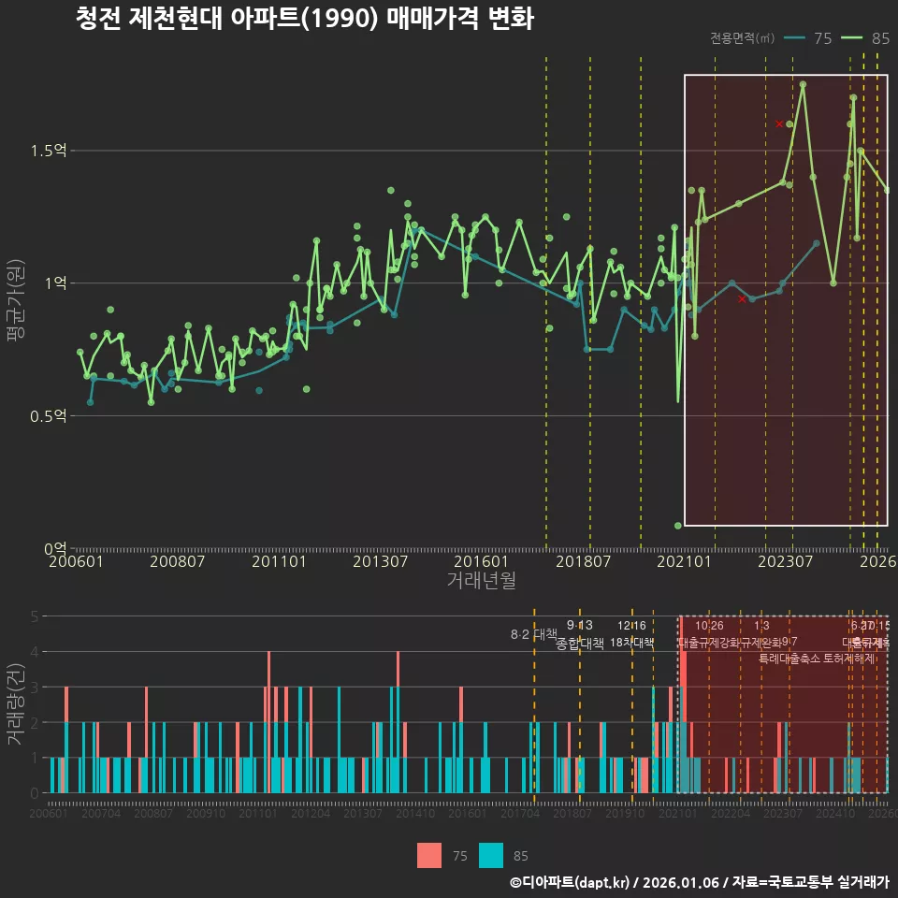The height and width of the screenshot is (898, 898).
Task: Click the red X marker on the 85 line
Action: 779,123
